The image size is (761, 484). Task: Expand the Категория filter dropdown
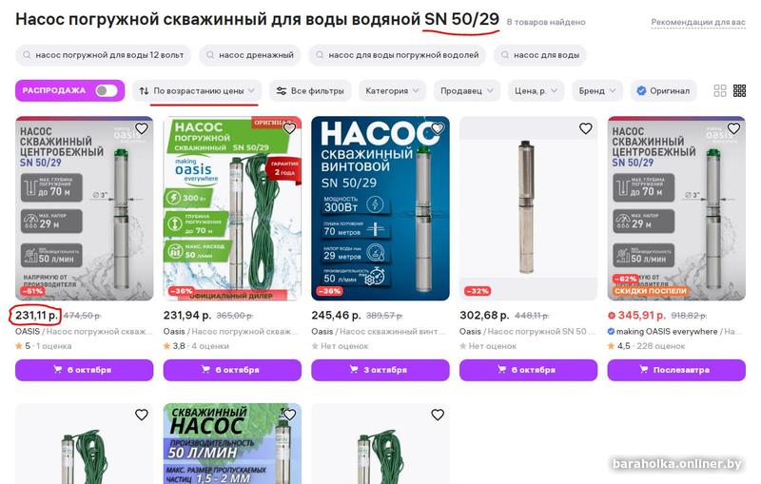392,90
